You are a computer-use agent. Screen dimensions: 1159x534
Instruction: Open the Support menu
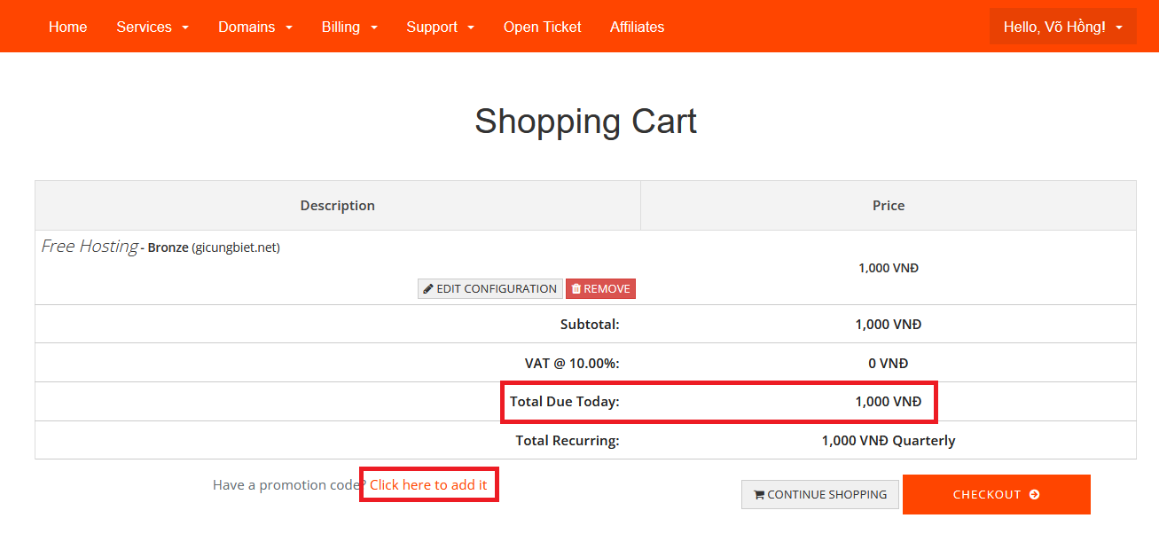(440, 27)
